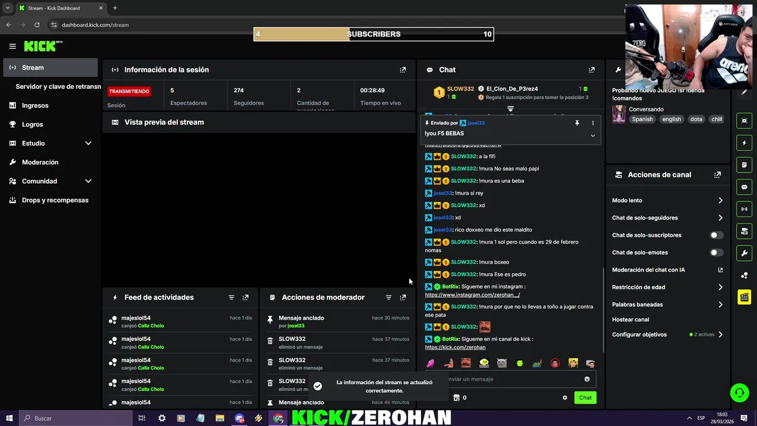Pop out the Información de la sesión panel
Viewport: 757px width, 426px height.
[403, 70]
